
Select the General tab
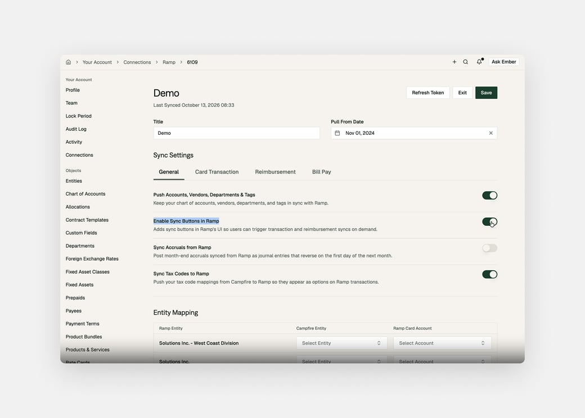[169, 172]
